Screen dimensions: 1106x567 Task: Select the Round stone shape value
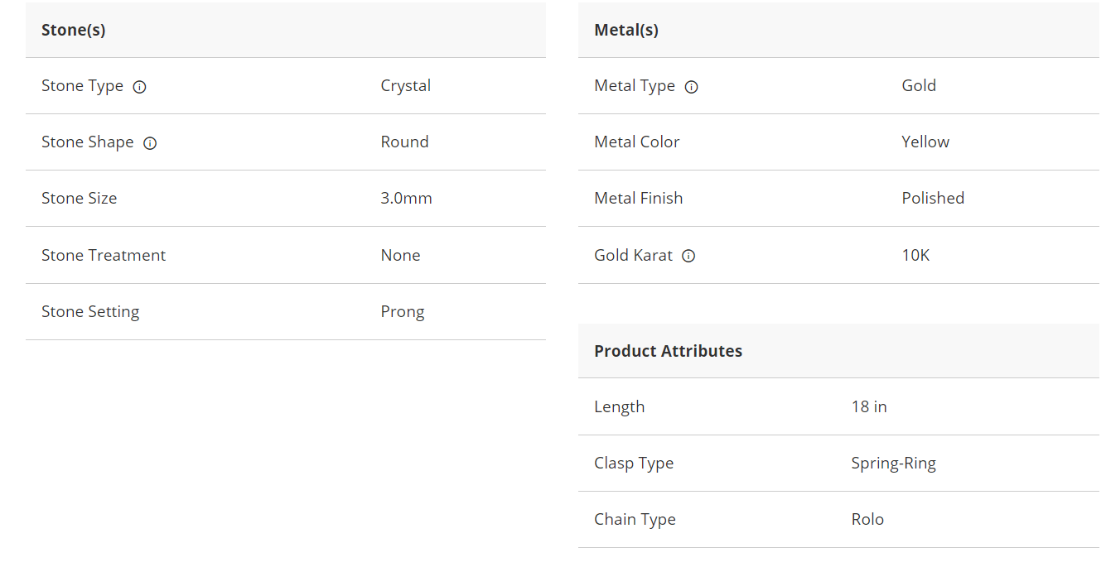click(x=404, y=142)
